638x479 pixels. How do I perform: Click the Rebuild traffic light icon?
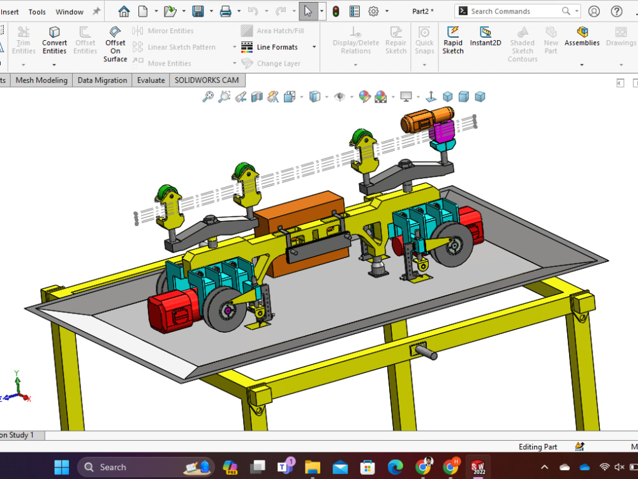[336, 11]
